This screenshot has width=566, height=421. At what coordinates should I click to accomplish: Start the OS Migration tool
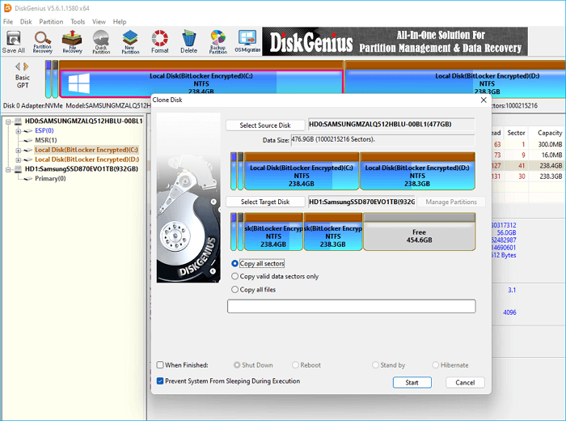pyautogui.click(x=247, y=42)
